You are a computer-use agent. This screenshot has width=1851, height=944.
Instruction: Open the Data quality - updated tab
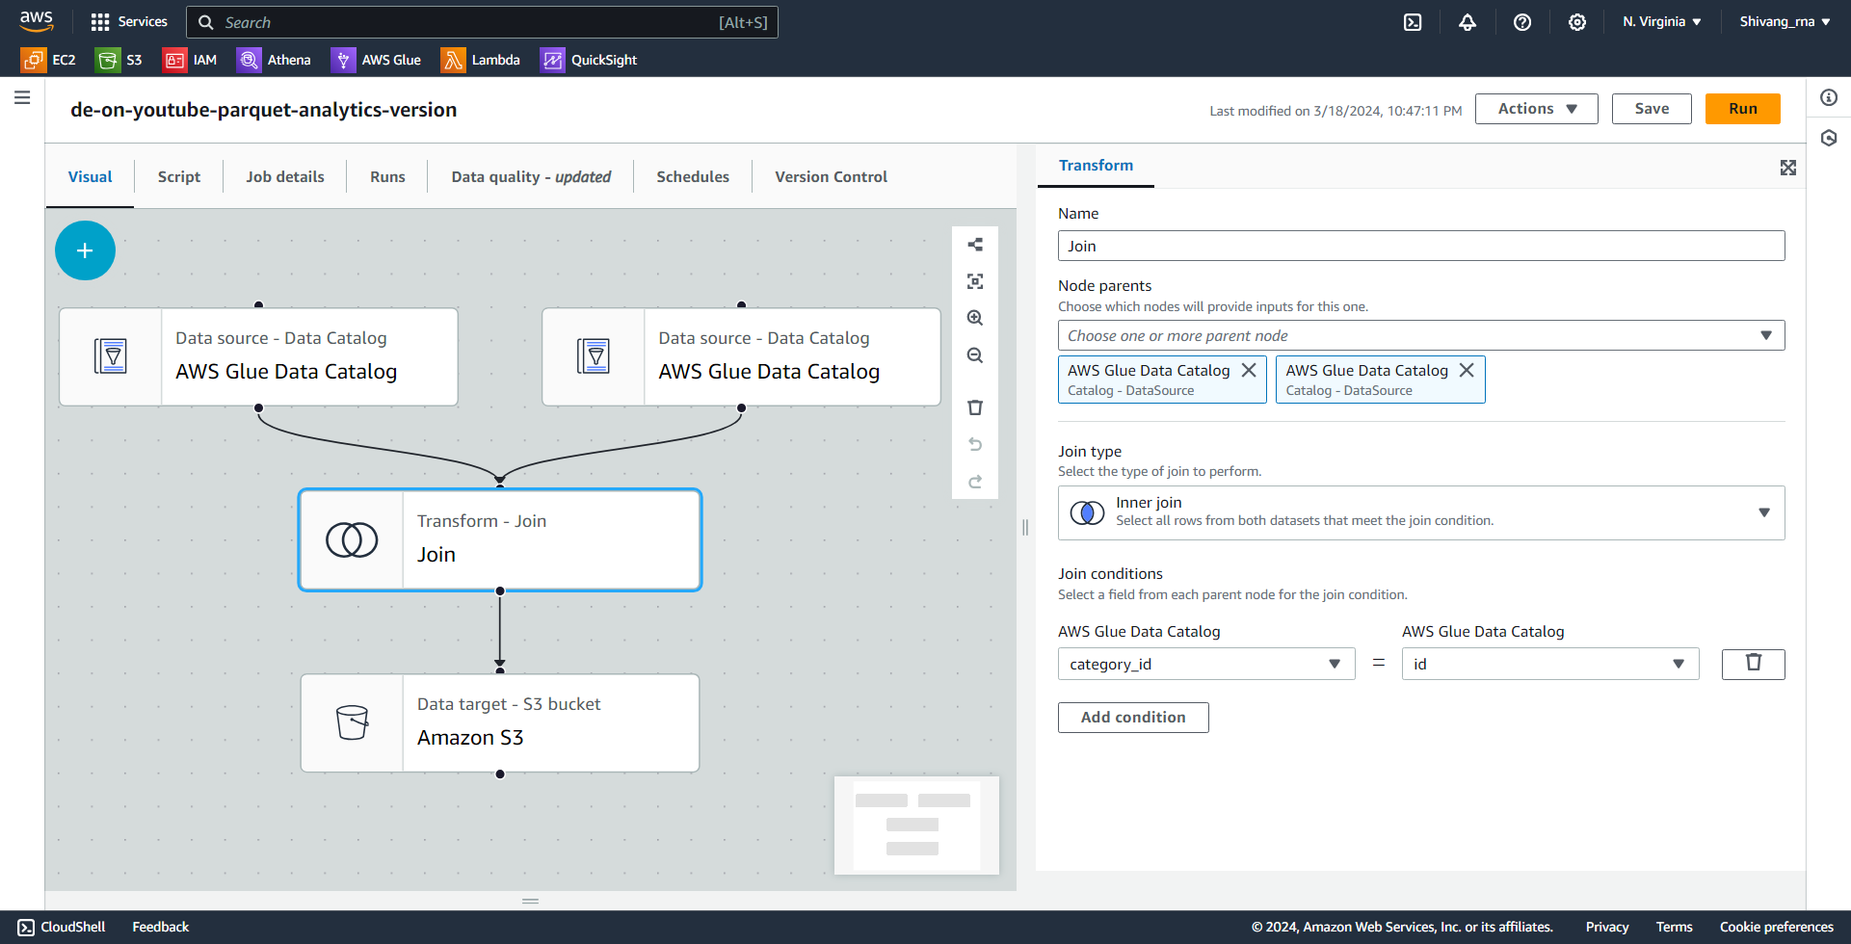click(x=531, y=177)
